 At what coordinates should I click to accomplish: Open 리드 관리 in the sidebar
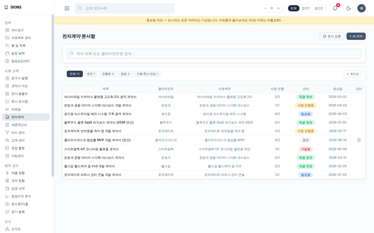(26, 133)
